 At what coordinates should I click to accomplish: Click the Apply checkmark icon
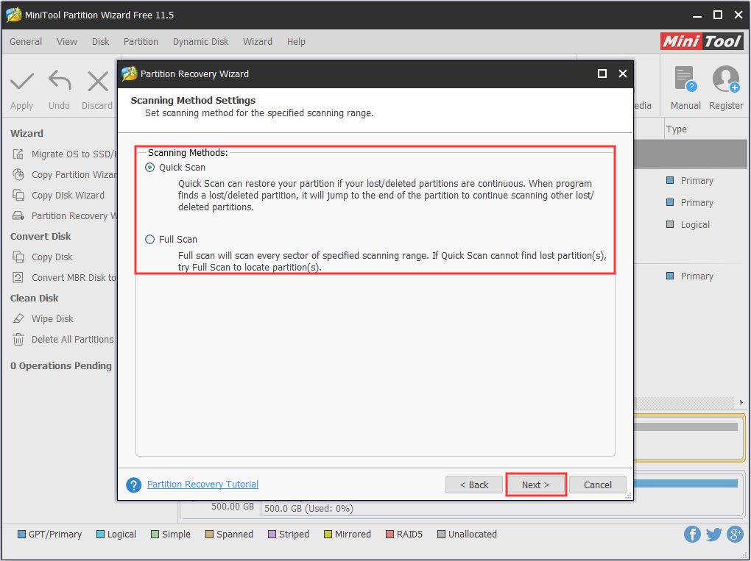[x=22, y=82]
